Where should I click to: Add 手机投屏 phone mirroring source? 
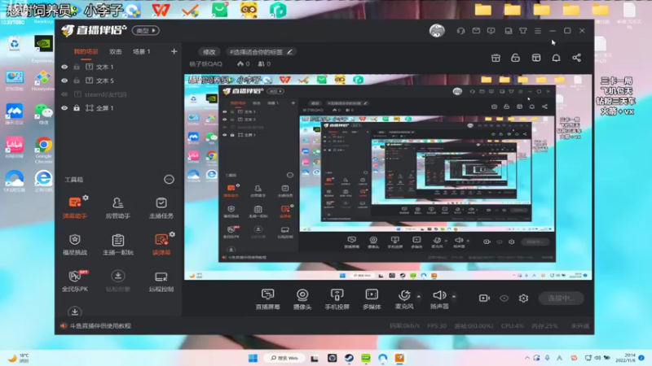pos(337,298)
